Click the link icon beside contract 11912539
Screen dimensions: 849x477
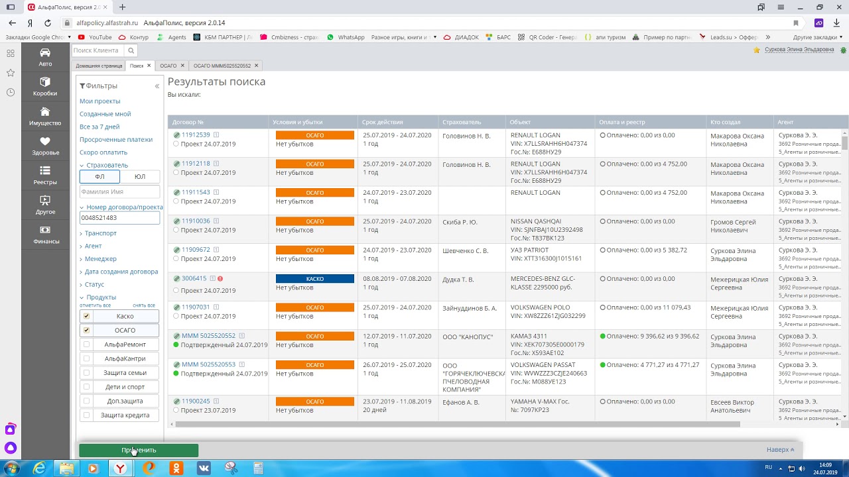[x=176, y=135]
